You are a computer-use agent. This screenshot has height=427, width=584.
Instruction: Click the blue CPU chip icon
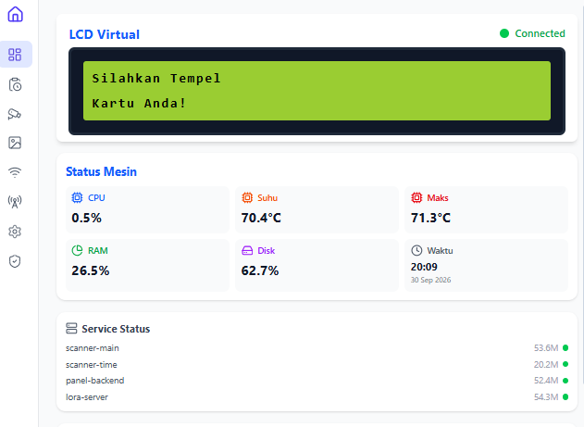[x=77, y=197]
